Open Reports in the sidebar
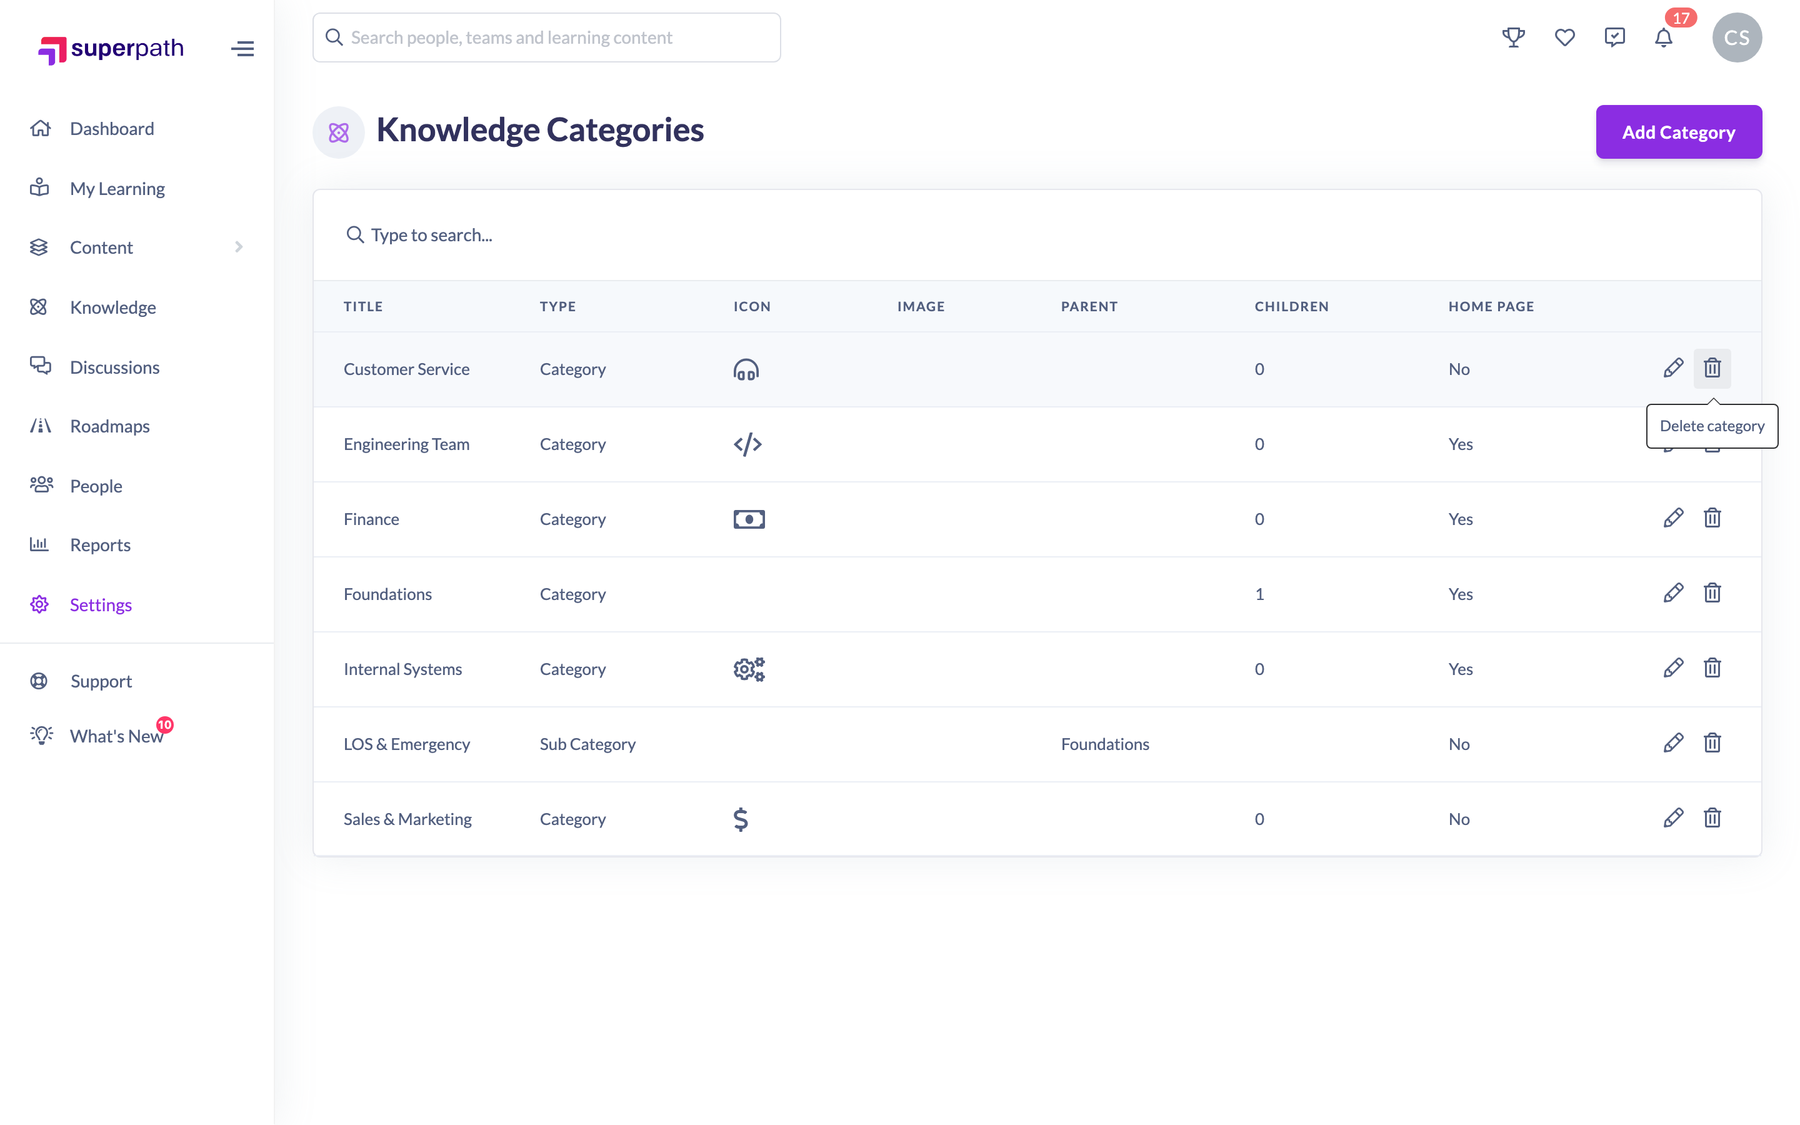The height and width of the screenshot is (1125, 1800). [x=99, y=544]
